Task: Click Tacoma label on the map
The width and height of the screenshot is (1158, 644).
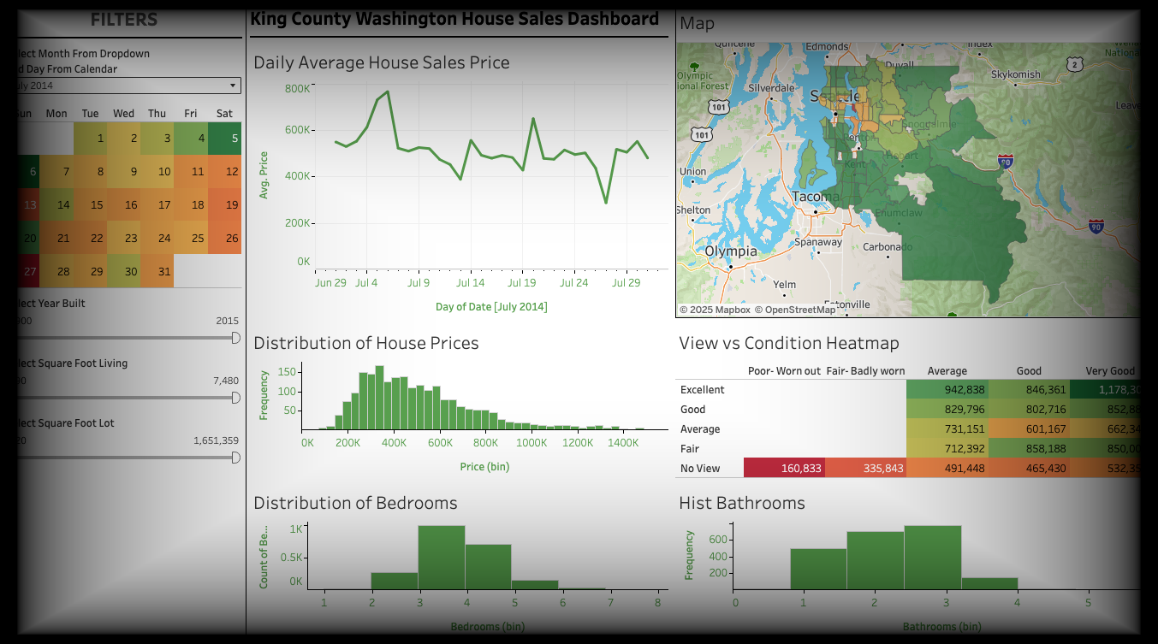Action: pyautogui.click(x=815, y=197)
